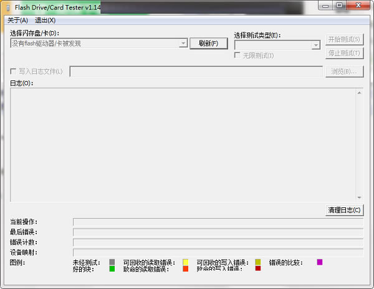Enable the 写入日志文件(L) checkbox

point(13,71)
